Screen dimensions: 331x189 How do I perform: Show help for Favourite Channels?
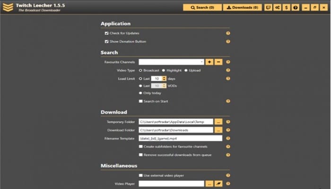pyautogui.click(x=228, y=62)
